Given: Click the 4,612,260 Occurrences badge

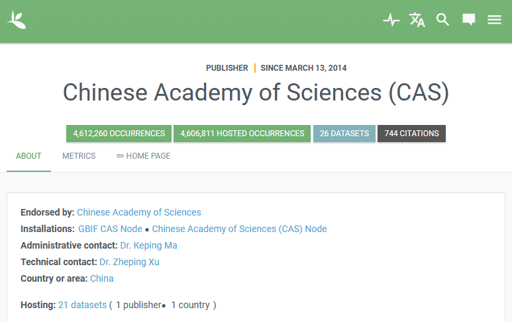Looking at the screenshot, I should click(x=119, y=134).
